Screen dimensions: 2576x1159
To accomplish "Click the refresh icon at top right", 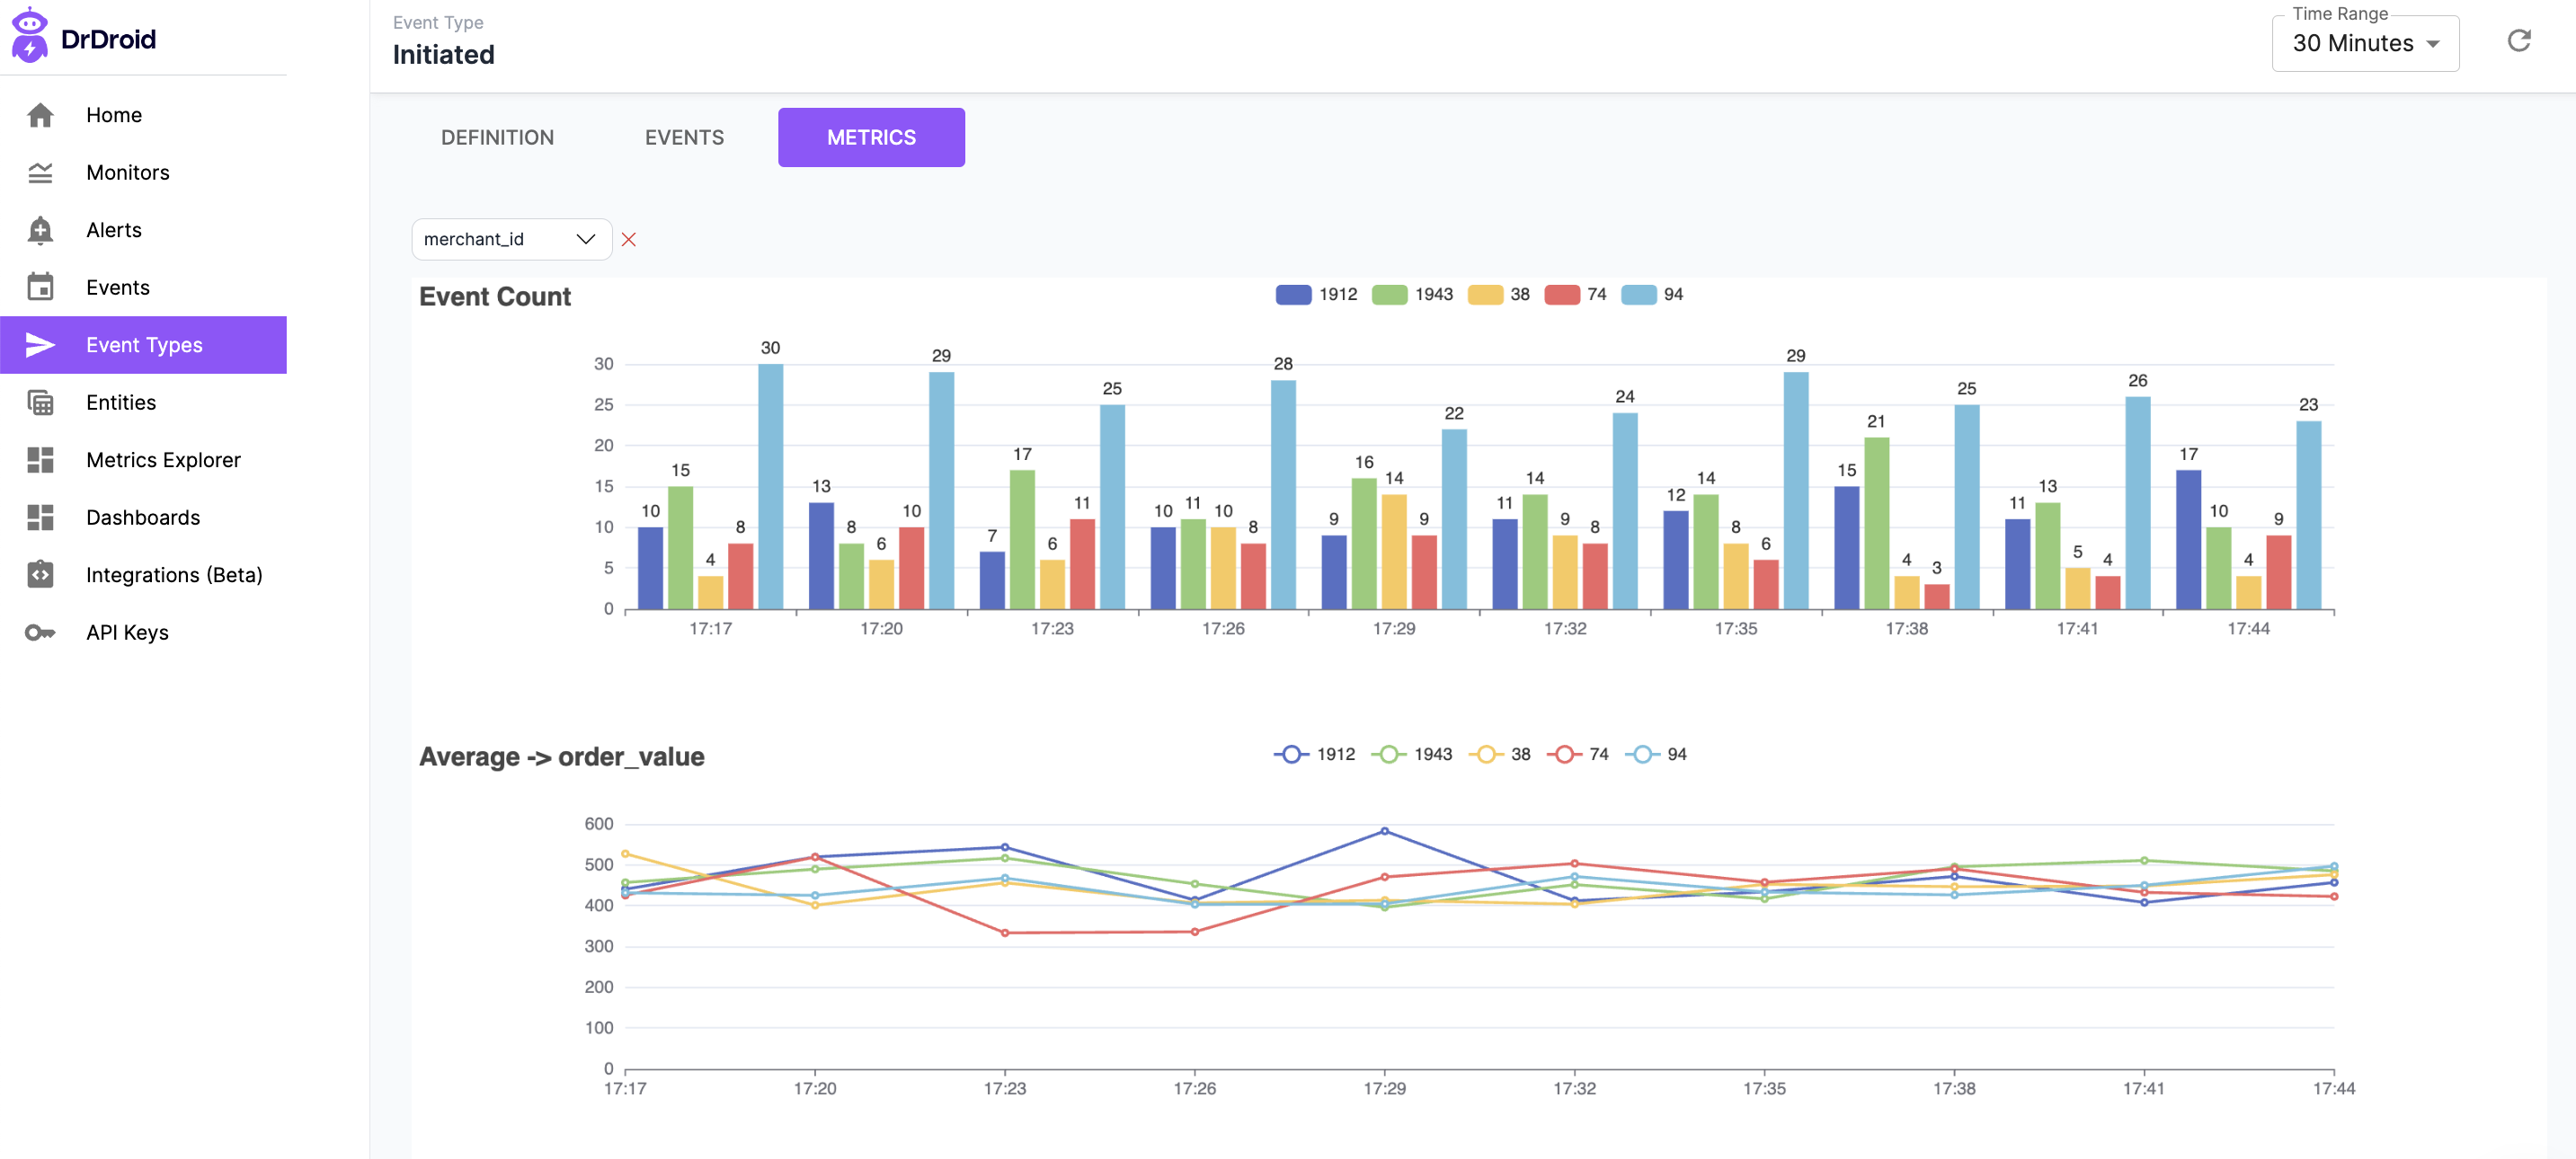I will (x=2518, y=41).
